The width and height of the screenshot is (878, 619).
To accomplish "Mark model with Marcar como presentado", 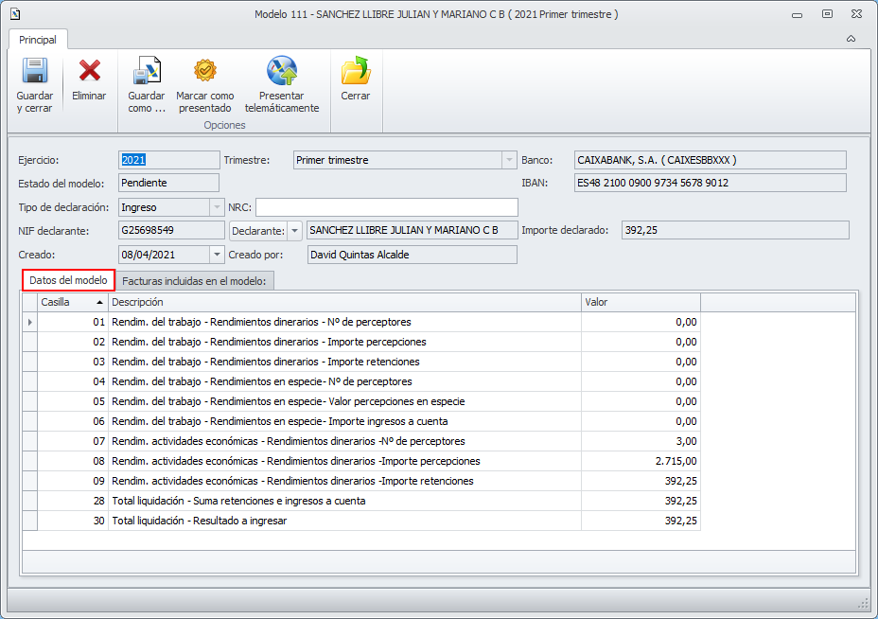I will 205,73.
